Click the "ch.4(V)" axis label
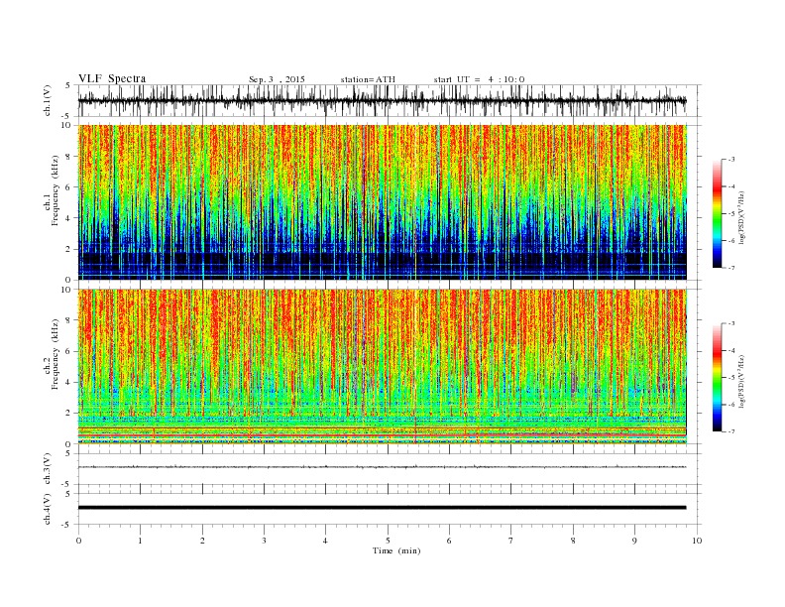The image size is (785, 607). (48, 509)
